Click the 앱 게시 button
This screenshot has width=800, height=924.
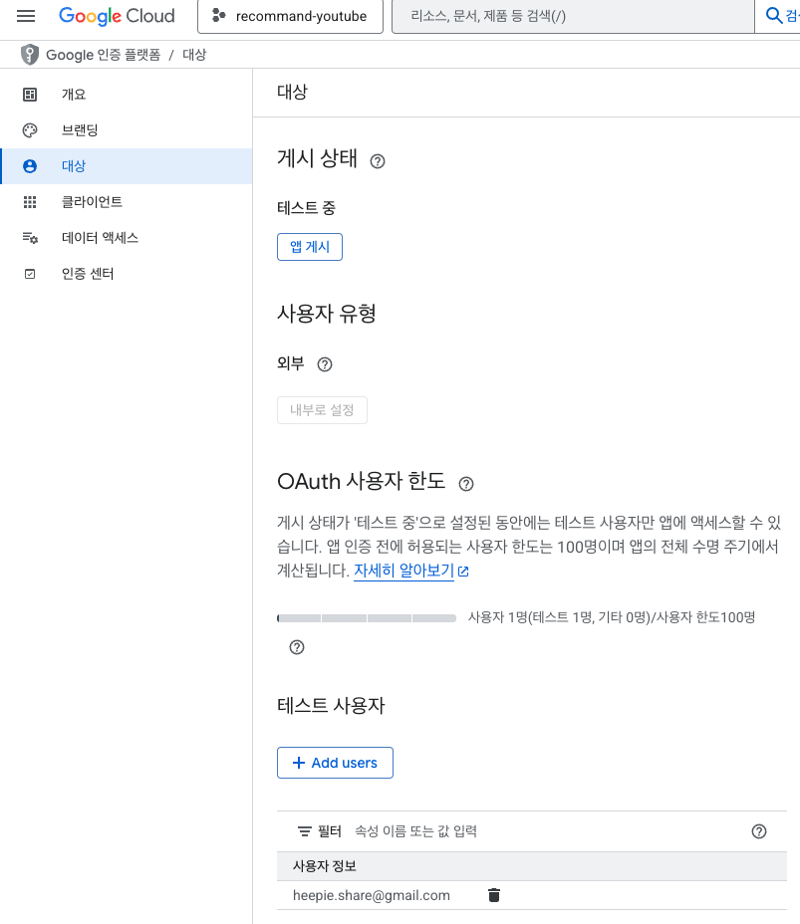(x=310, y=247)
